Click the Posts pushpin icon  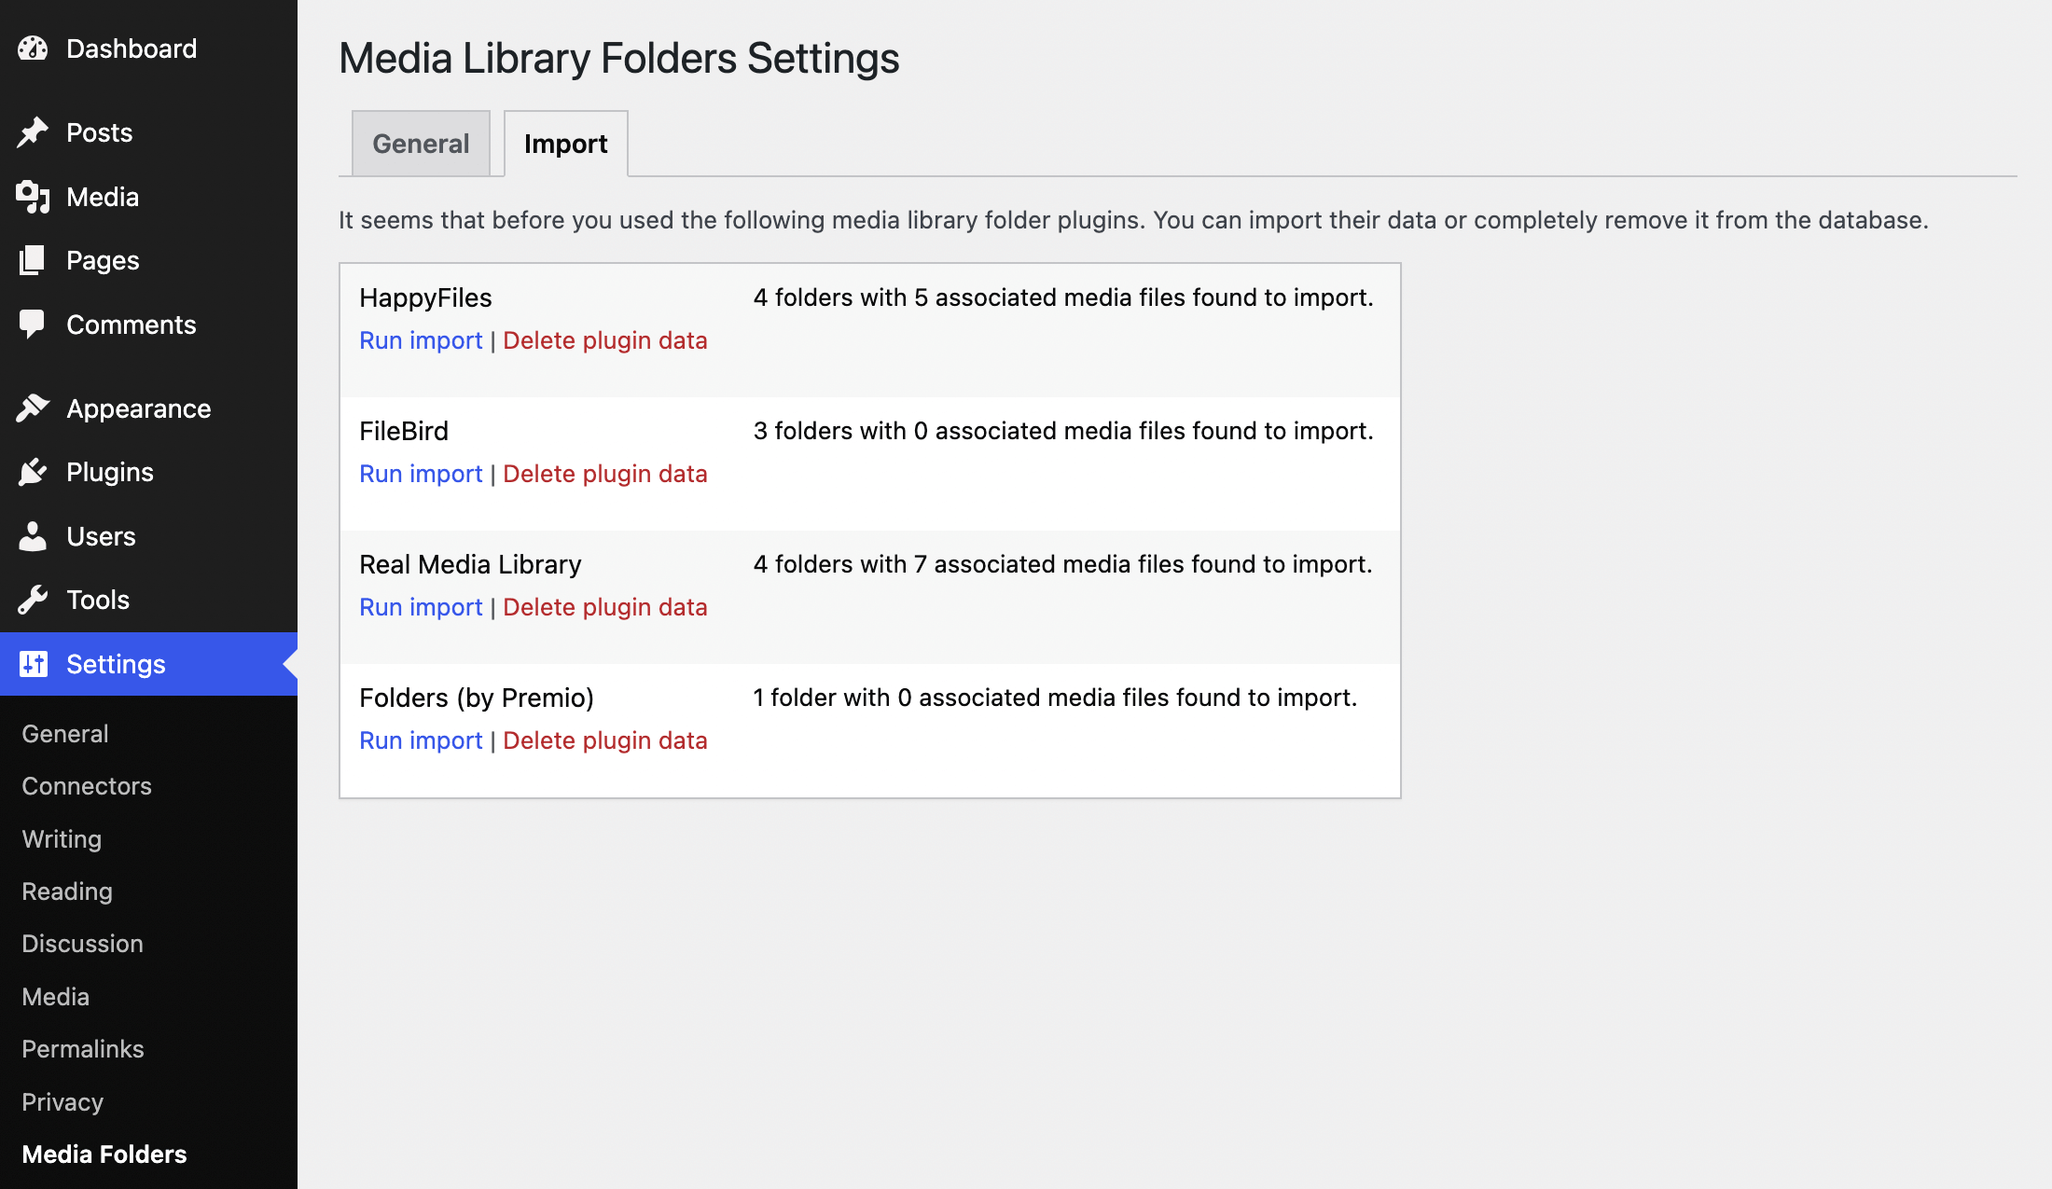point(33,132)
